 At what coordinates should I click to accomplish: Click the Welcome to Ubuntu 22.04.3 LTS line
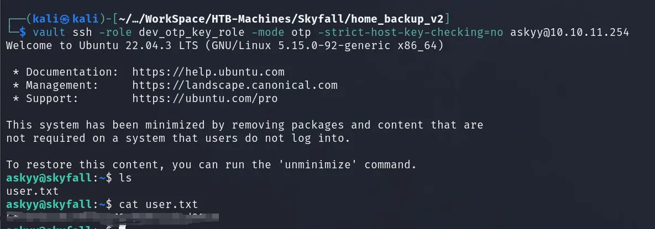point(225,45)
